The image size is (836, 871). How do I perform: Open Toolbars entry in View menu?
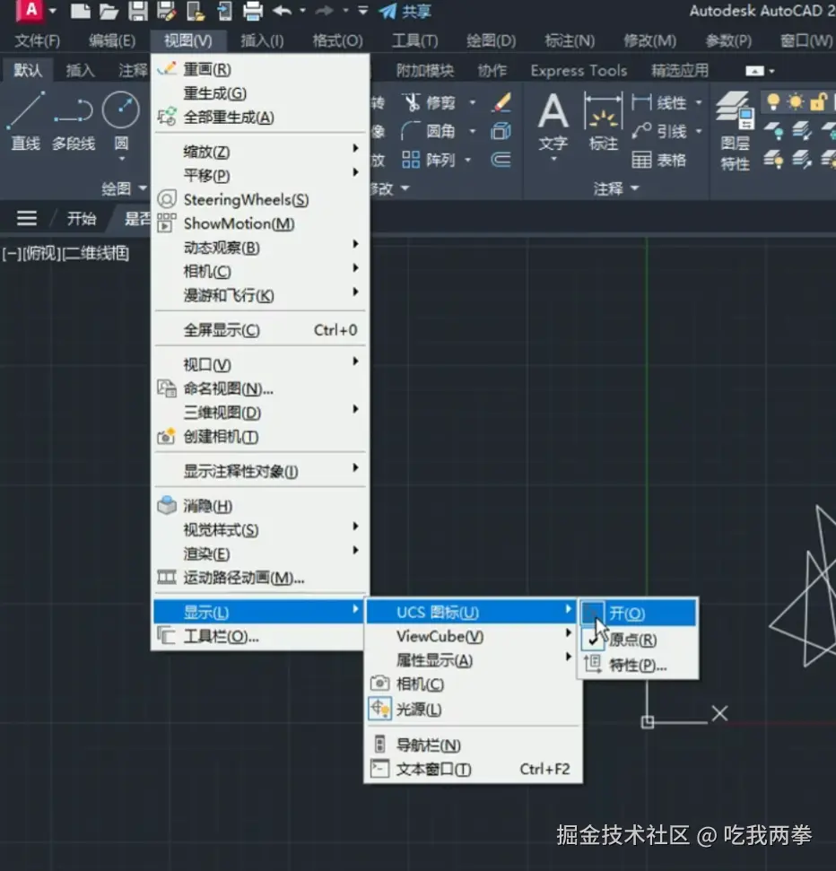point(259,636)
